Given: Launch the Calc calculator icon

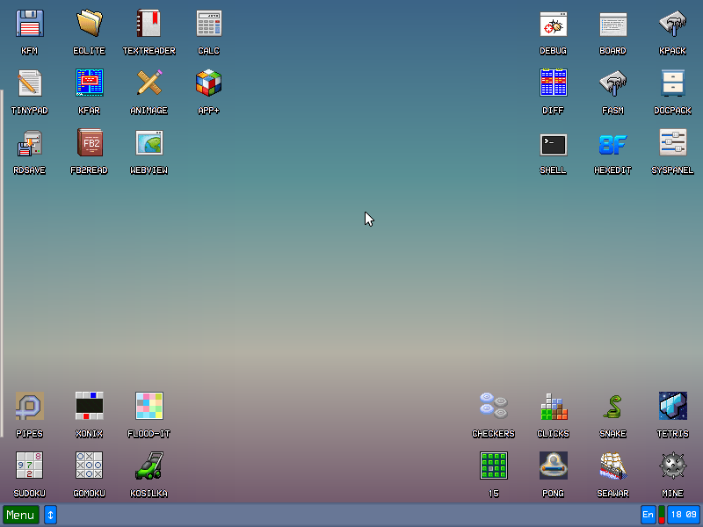Looking at the screenshot, I should click(209, 24).
